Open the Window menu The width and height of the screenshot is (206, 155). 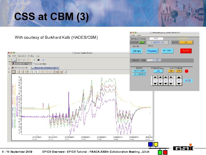31,56
